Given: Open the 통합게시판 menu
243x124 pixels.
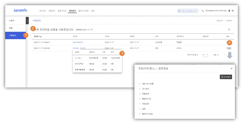Looking at the screenshot, I should (x=62, y=11).
